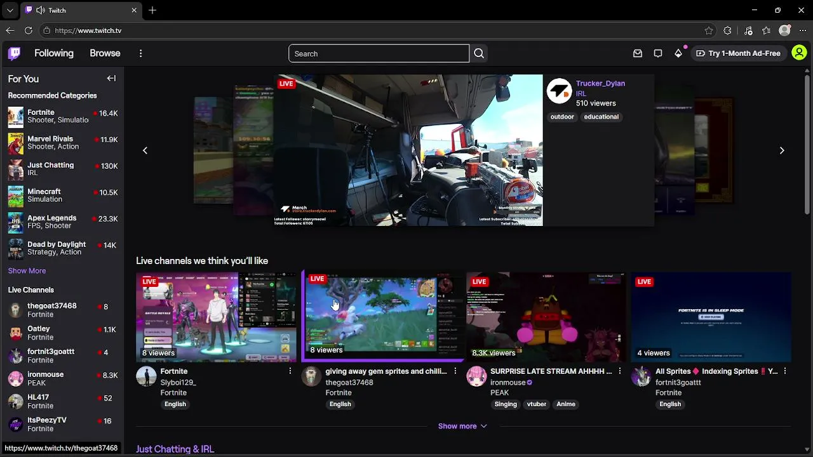Open Slyboi129_ Fortnite stream thumbnail
The image size is (813, 457).
(216, 317)
